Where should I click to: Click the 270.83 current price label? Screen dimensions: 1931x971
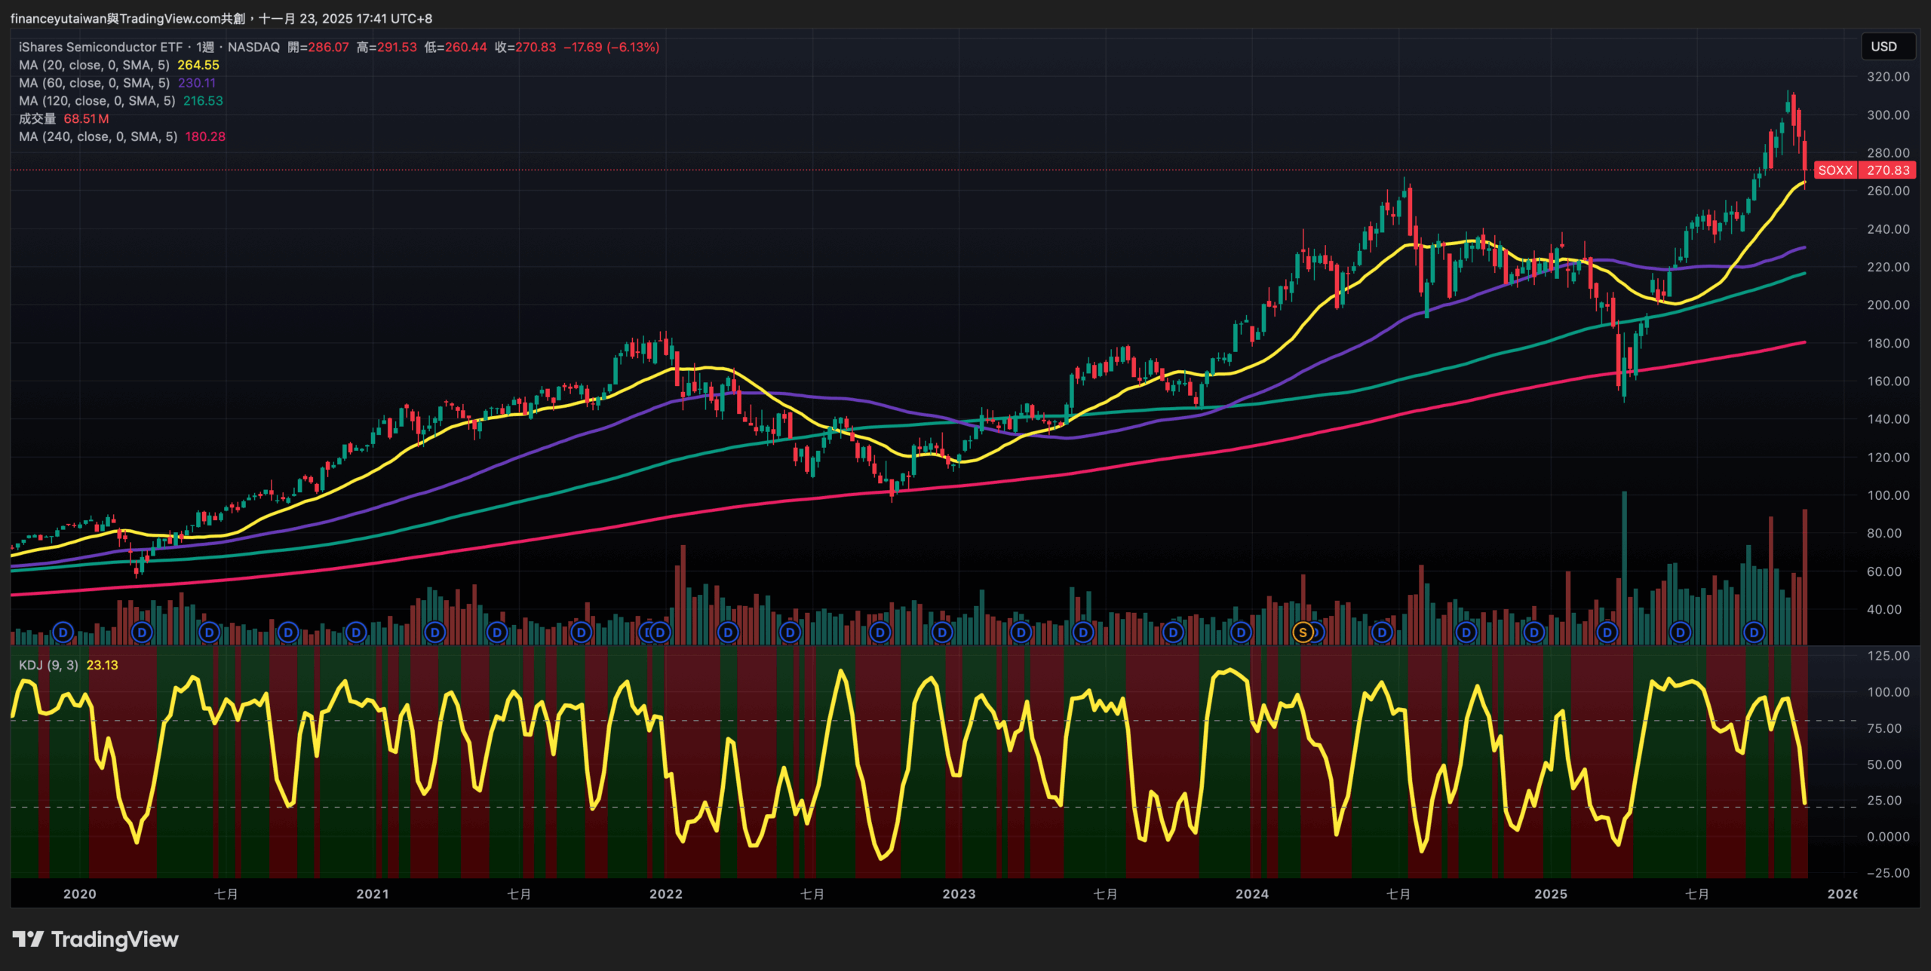point(1888,170)
